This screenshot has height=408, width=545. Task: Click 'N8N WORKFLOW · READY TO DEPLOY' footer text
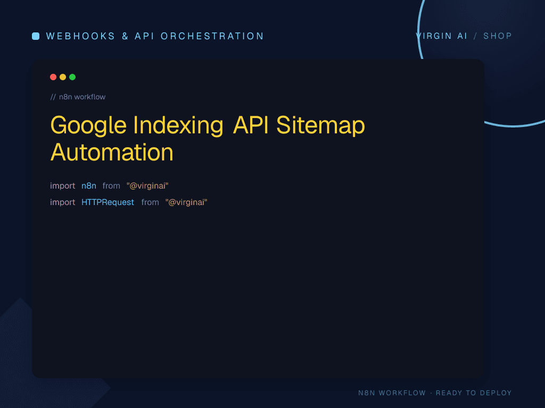435,393
